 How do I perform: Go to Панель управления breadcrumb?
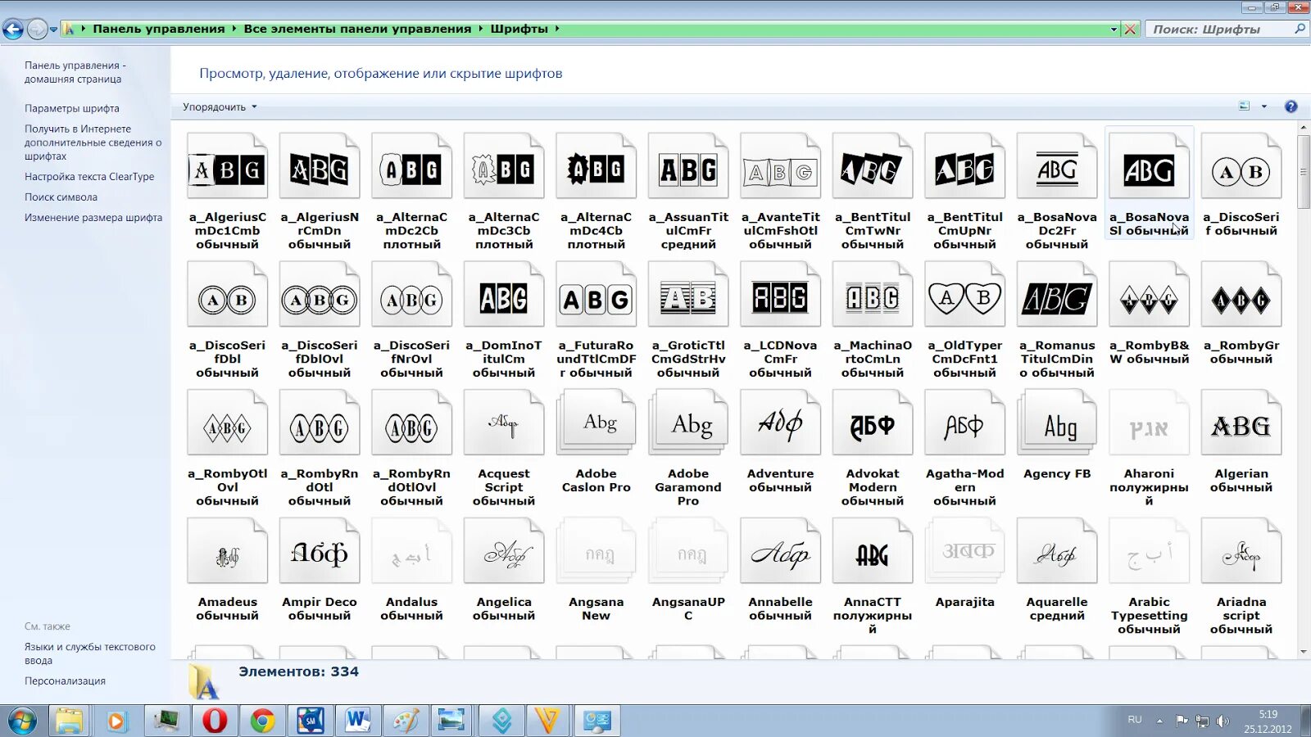158,29
